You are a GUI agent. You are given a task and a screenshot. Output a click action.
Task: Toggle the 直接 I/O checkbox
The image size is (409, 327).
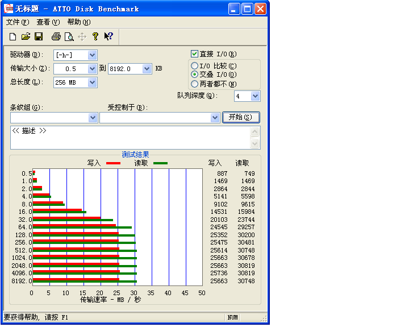point(194,54)
